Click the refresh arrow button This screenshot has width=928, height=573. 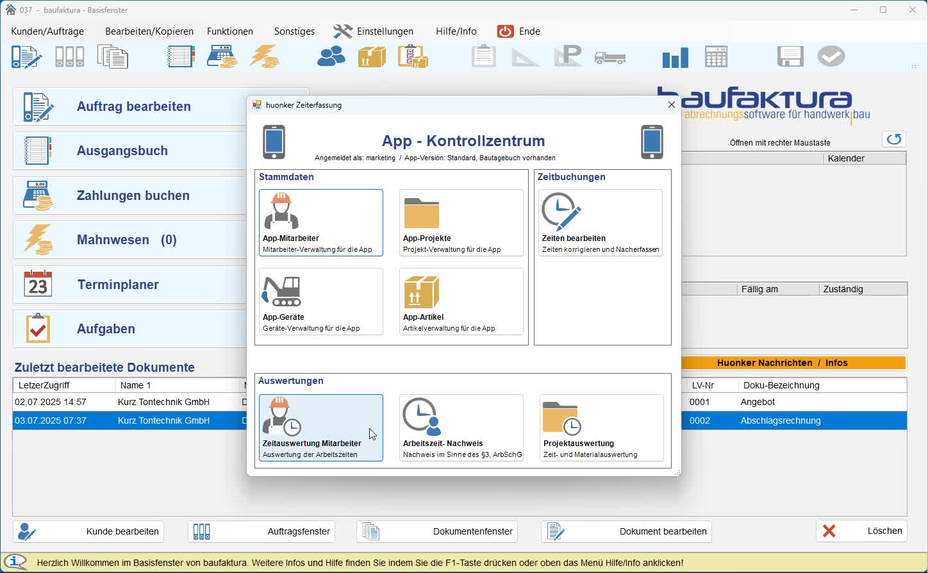pyautogui.click(x=893, y=139)
